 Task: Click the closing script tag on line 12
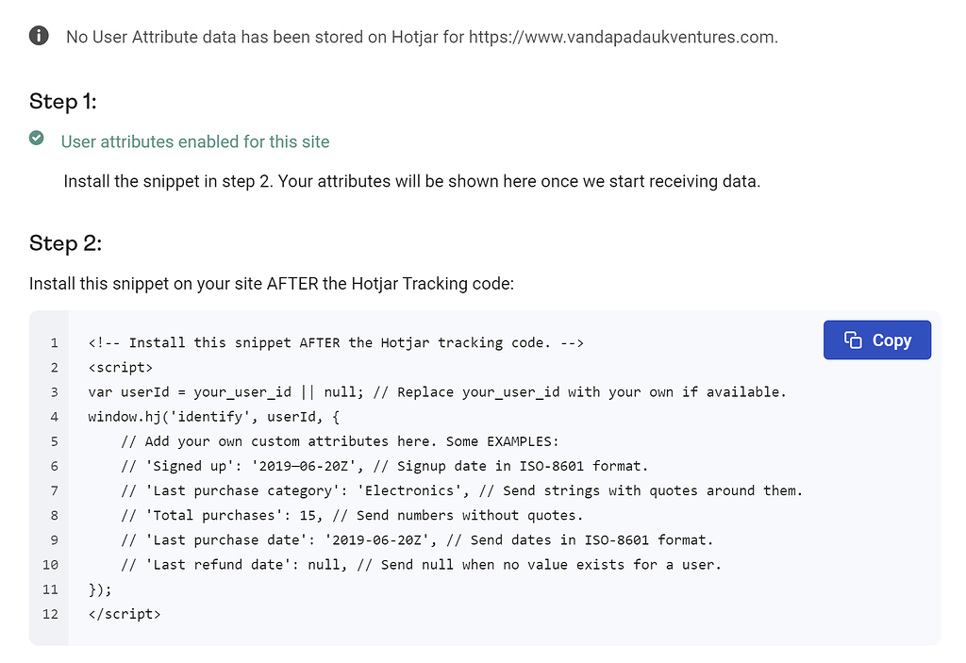(x=123, y=613)
